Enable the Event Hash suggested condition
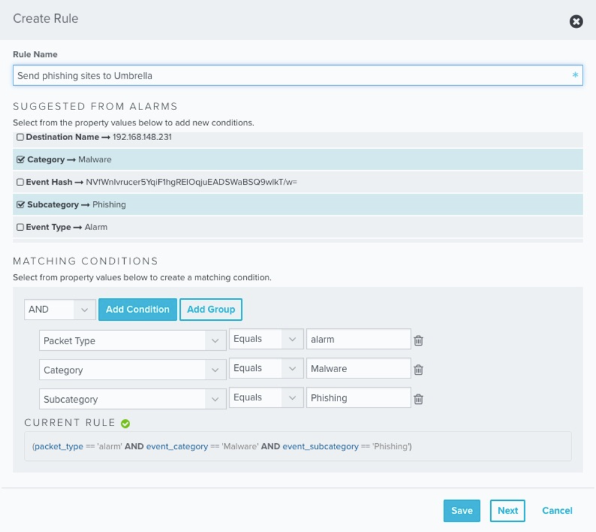 coord(20,182)
